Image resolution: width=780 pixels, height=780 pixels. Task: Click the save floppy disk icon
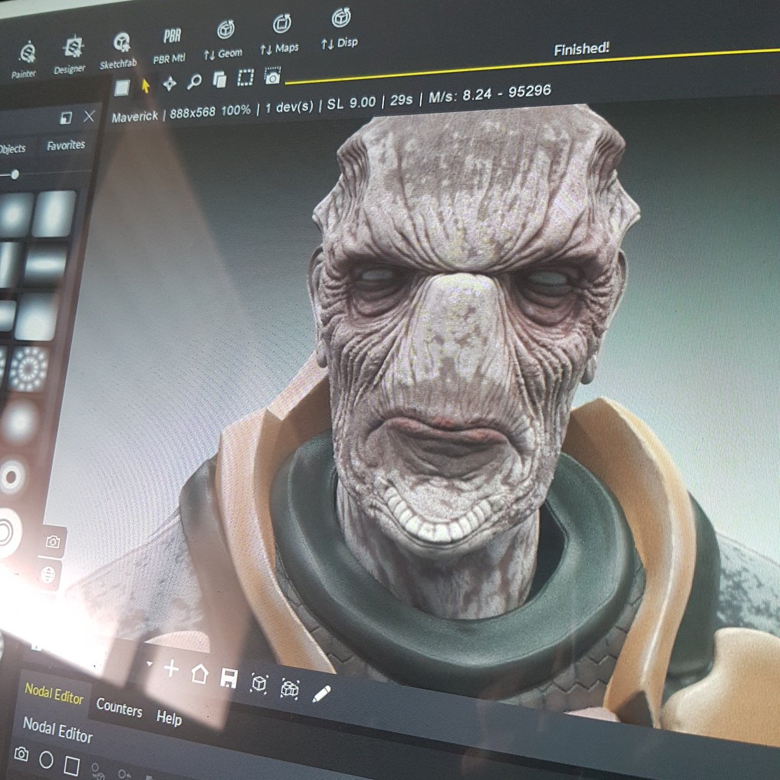coord(228,679)
